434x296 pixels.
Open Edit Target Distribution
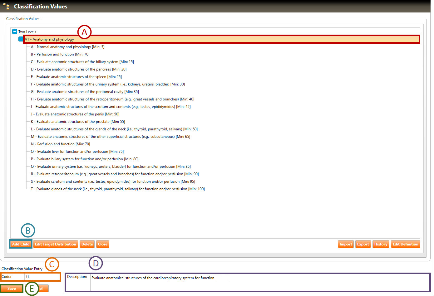pyautogui.click(x=56, y=244)
